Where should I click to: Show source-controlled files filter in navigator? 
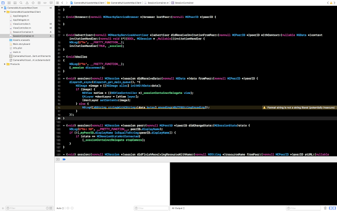[x=51, y=208]
